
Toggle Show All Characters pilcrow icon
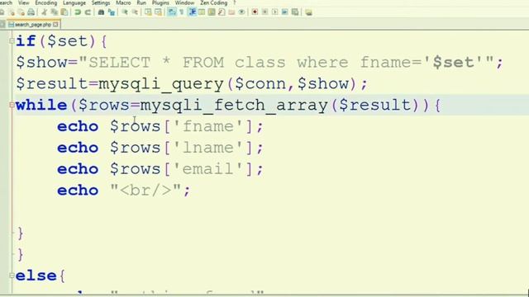coord(182,12)
